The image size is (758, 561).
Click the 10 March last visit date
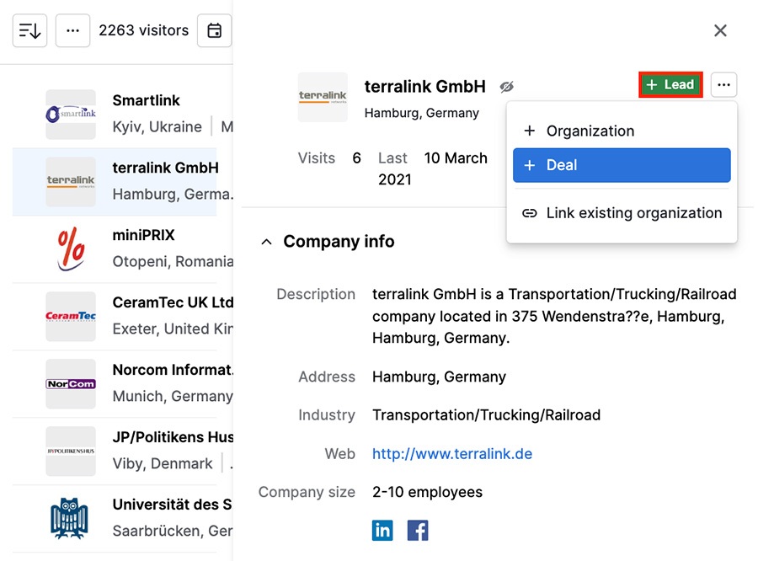[x=456, y=158]
